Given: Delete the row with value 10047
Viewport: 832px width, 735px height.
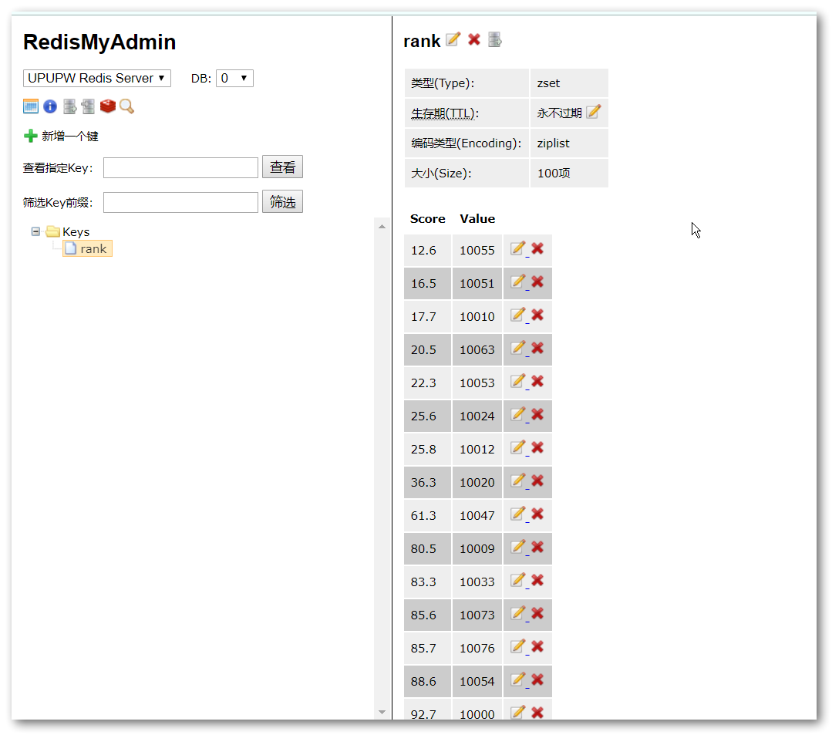Looking at the screenshot, I should (x=537, y=514).
